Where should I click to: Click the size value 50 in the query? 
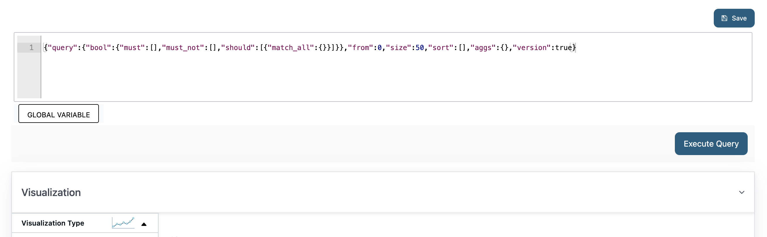coord(419,47)
